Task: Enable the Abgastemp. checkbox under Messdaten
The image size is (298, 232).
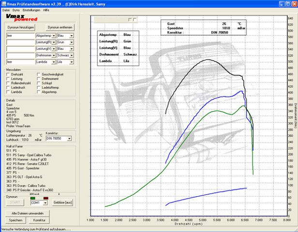Action: click(39, 92)
